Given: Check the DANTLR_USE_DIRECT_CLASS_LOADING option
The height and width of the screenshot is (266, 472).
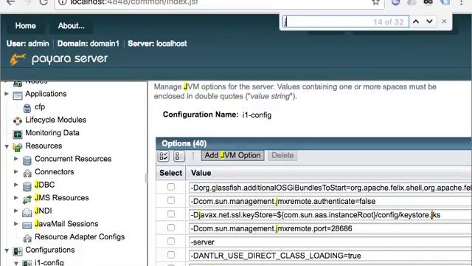Looking at the screenshot, I should [x=171, y=255].
